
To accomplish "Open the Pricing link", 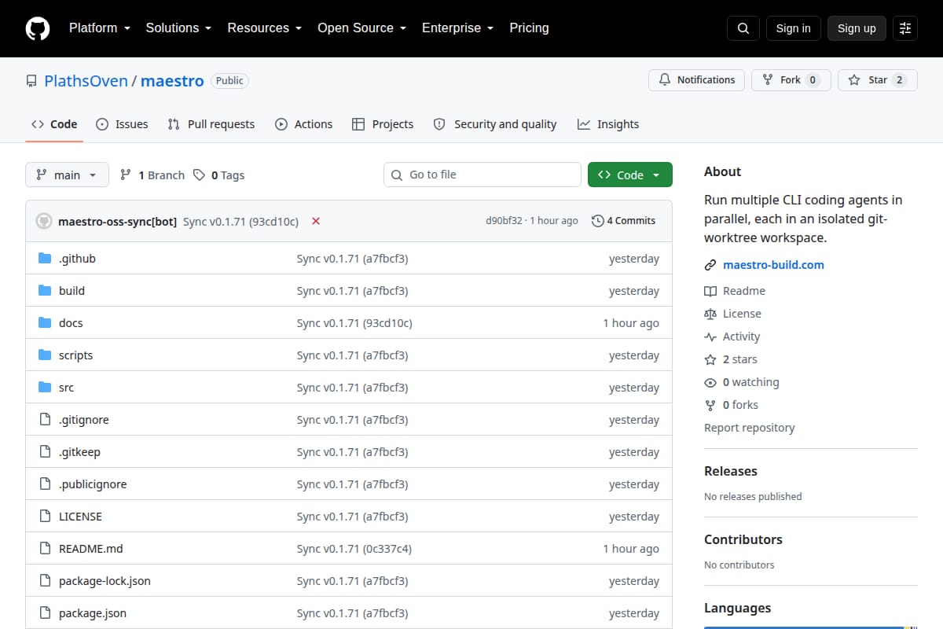I will 529,28.
